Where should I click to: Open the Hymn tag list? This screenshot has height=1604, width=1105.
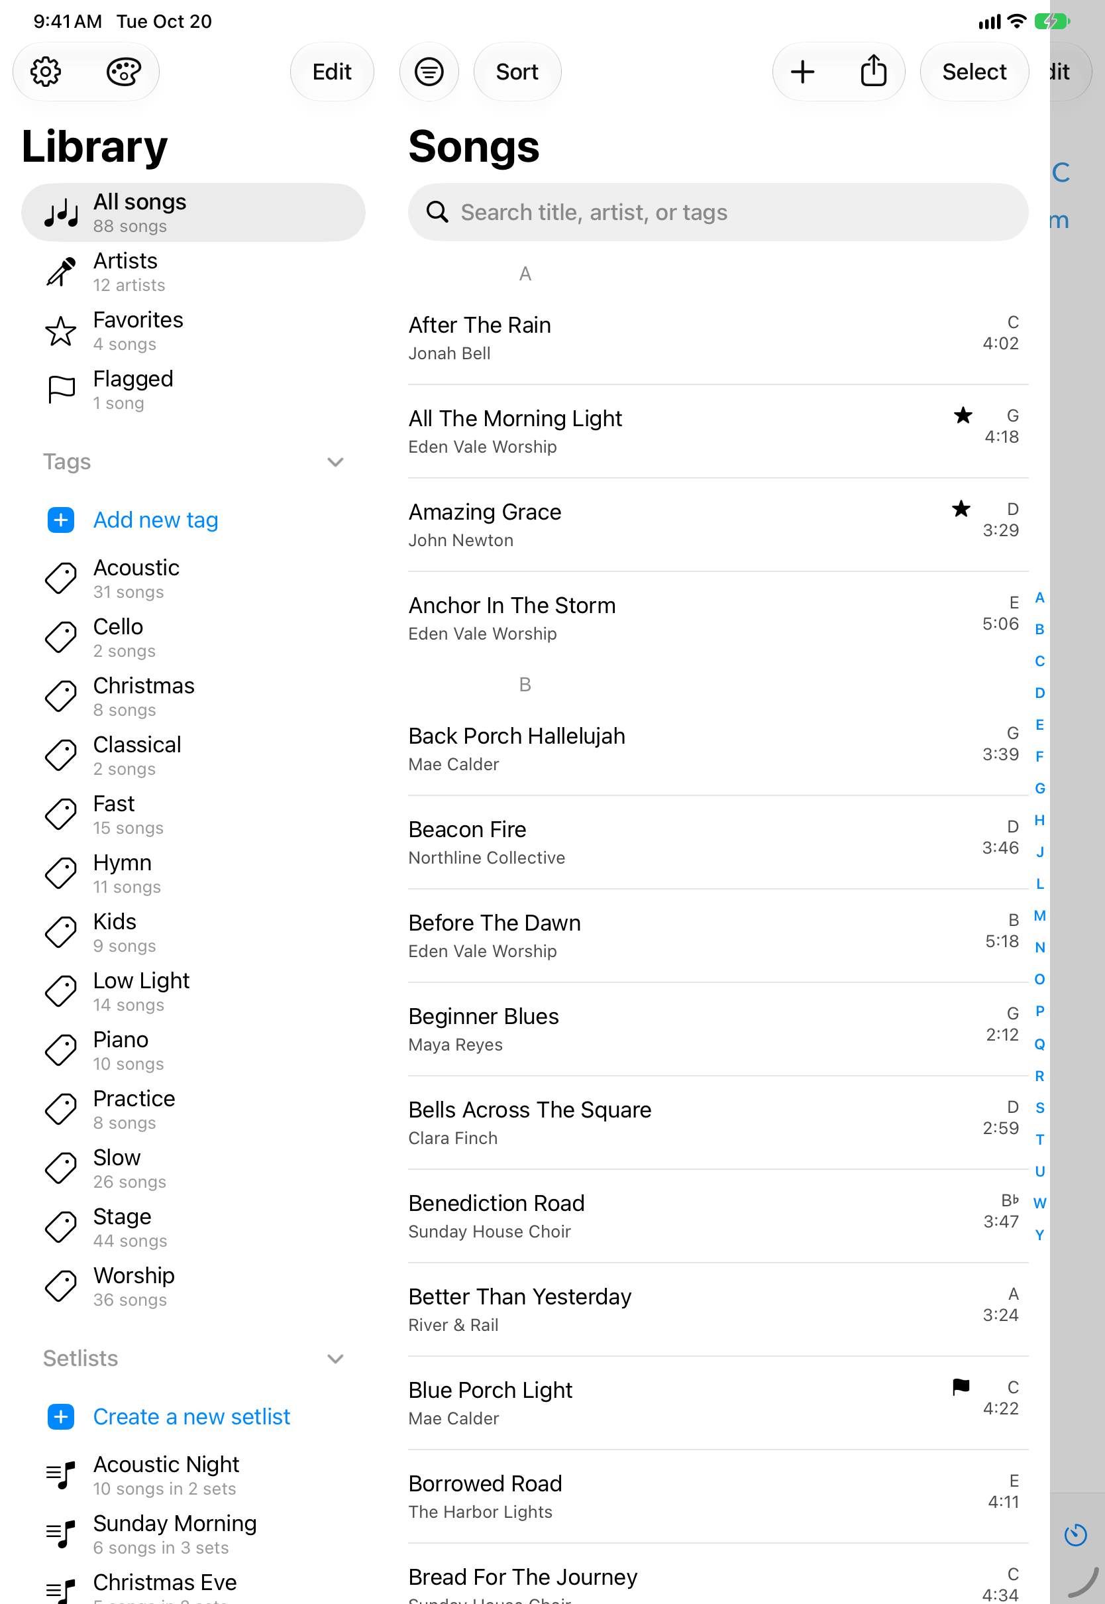click(193, 874)
